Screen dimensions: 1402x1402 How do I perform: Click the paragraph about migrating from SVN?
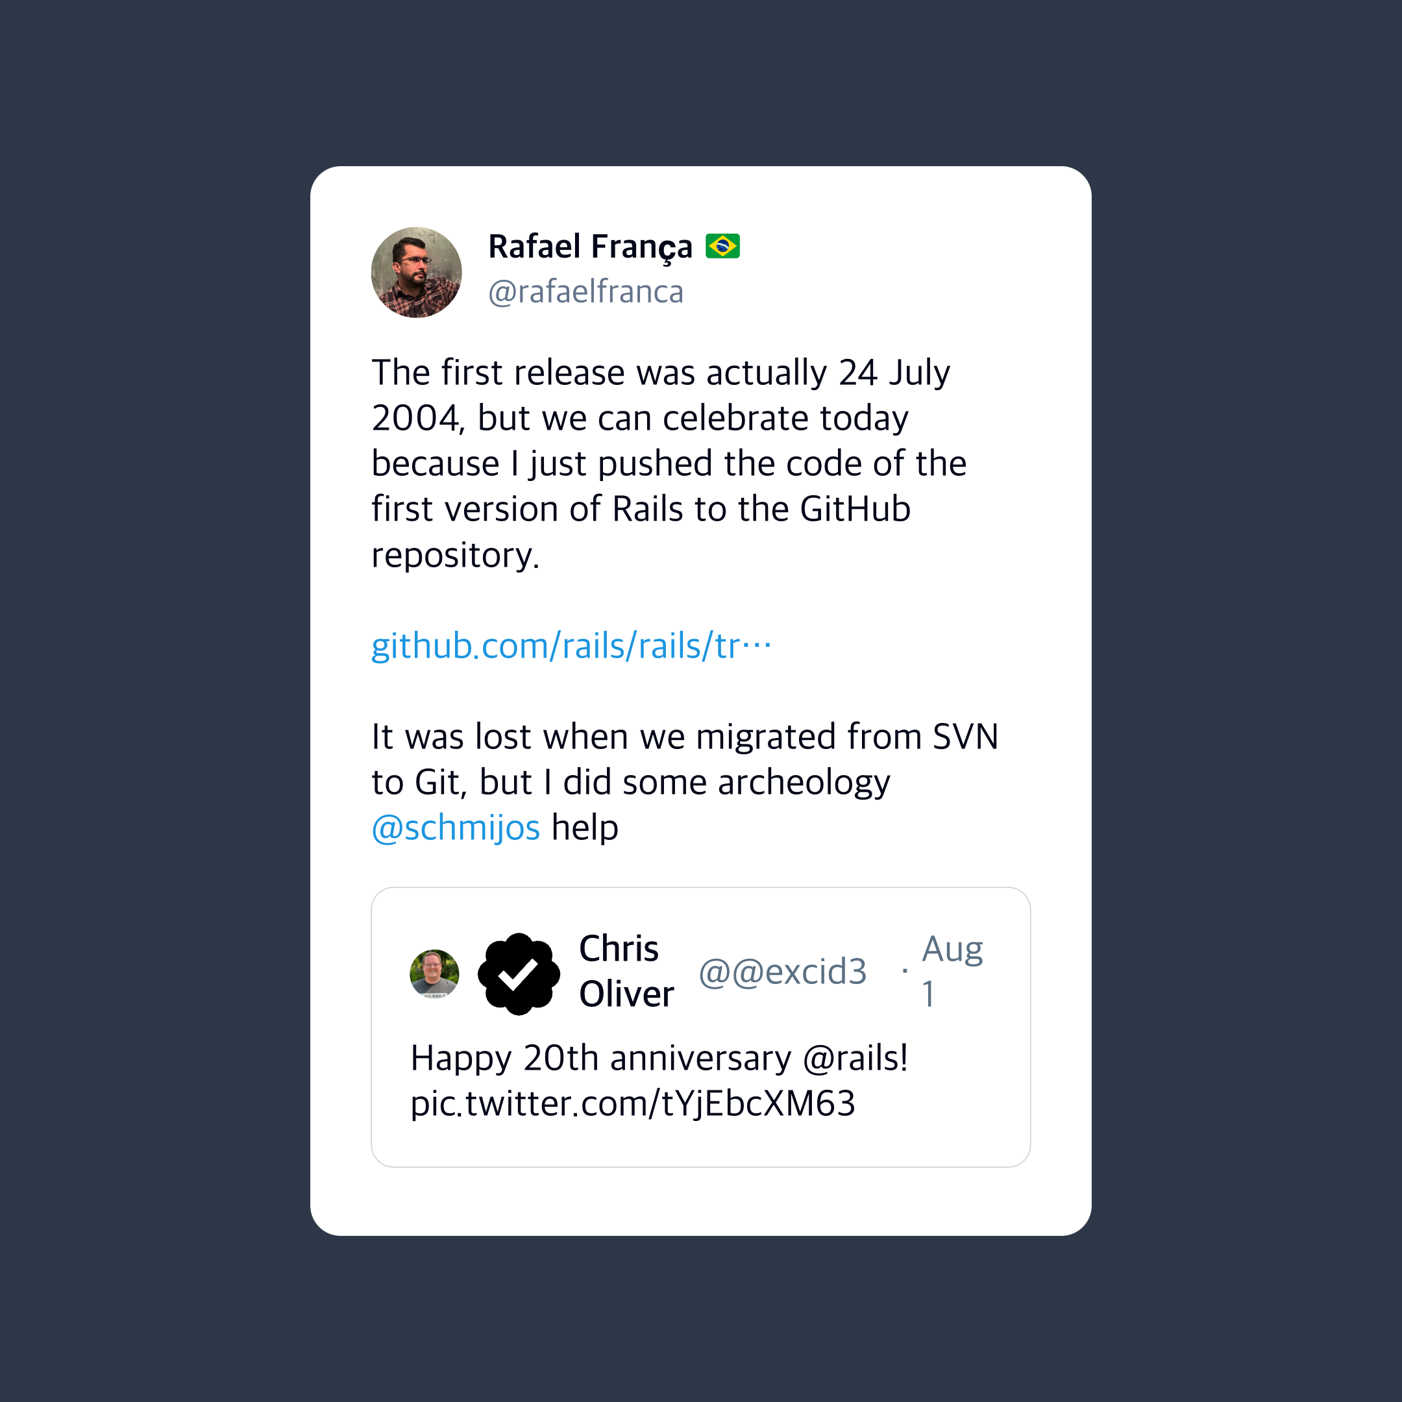(x=684, y=759)
